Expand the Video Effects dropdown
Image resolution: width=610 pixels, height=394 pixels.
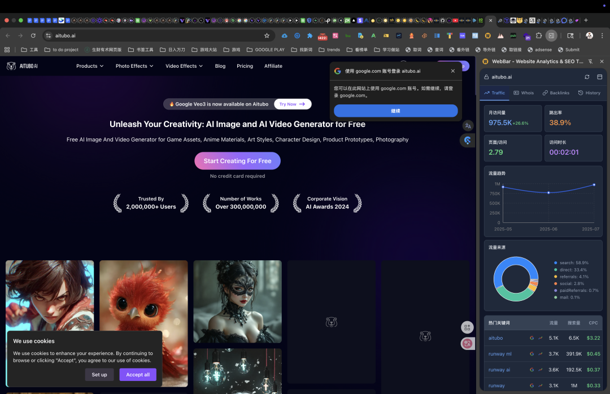[x=184, y=66]
